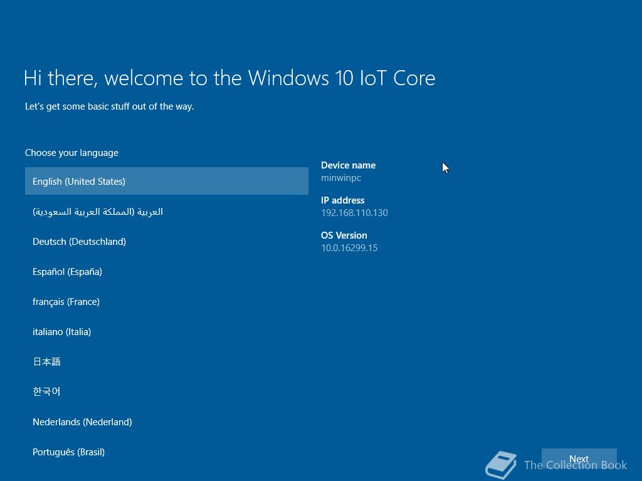Click the Choose your language heading
This screenshot has width=642, height=481.
pos(71,153)
